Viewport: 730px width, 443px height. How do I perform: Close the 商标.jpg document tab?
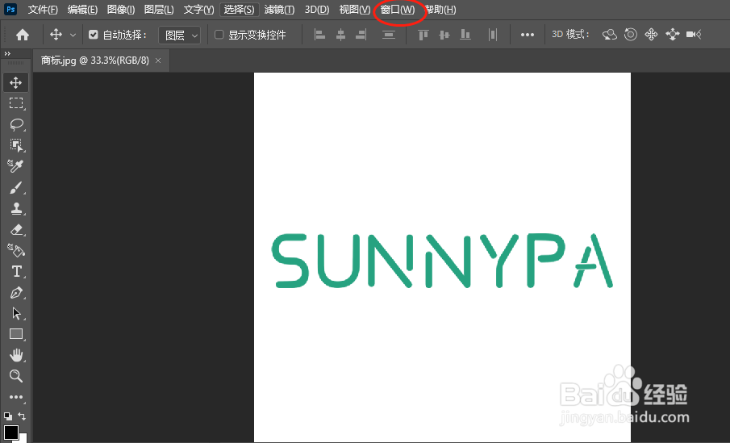tap(158, 61)
